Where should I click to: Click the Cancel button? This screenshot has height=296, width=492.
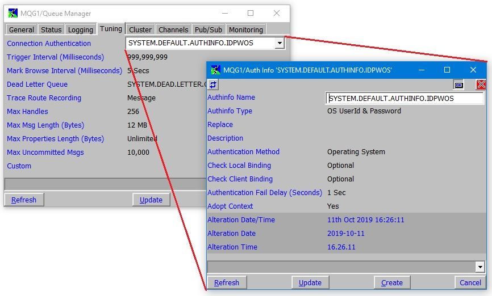coord(470,282)
